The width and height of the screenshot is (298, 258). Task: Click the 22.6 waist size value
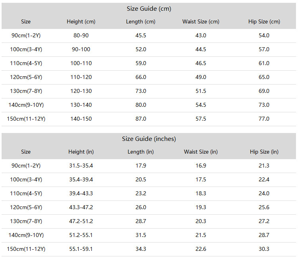(x=201, y=249)
